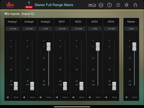The height and width of the screenshot is (108, 144).
Task: Click the Analog1 fader knob
Action: [x=16, y=86]
